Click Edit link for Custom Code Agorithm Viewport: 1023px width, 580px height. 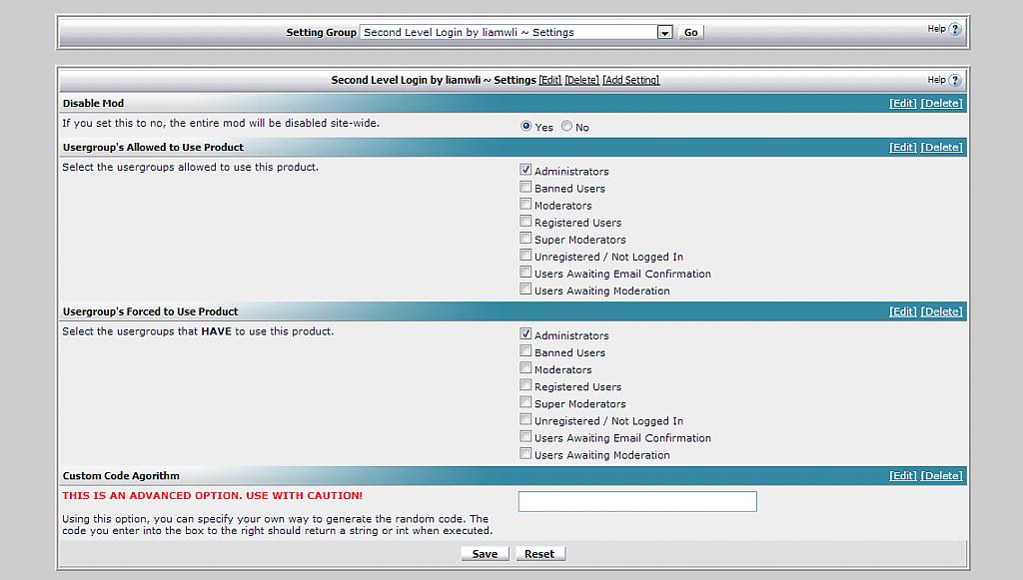coord(902,476)
